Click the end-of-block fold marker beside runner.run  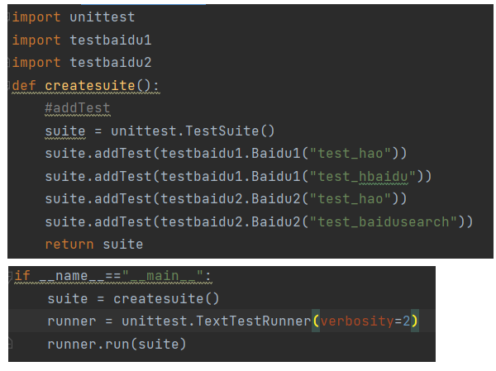coord(10,344)
